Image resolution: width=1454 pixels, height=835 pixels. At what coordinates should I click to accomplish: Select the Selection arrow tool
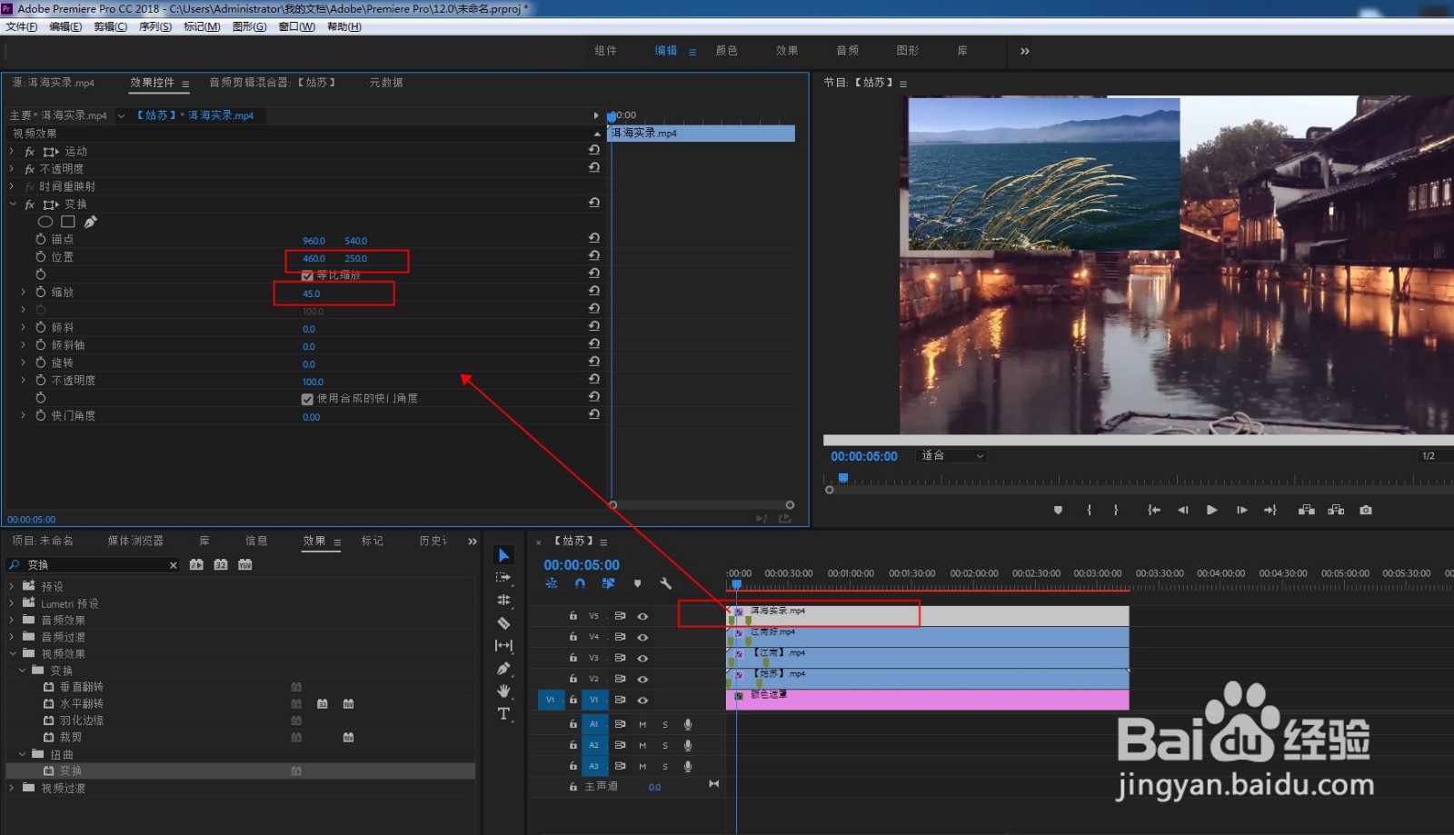tap(503, 555)
